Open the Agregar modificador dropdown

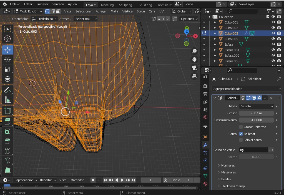point(247,89)
